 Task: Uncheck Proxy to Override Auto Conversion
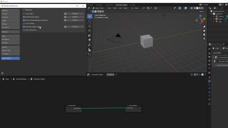(x=24, y=20)
